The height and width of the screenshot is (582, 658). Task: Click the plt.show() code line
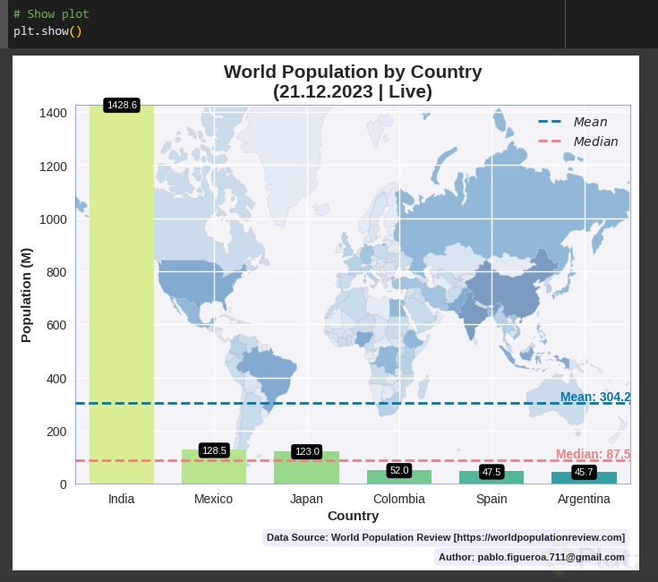click(x=47, y=31)
